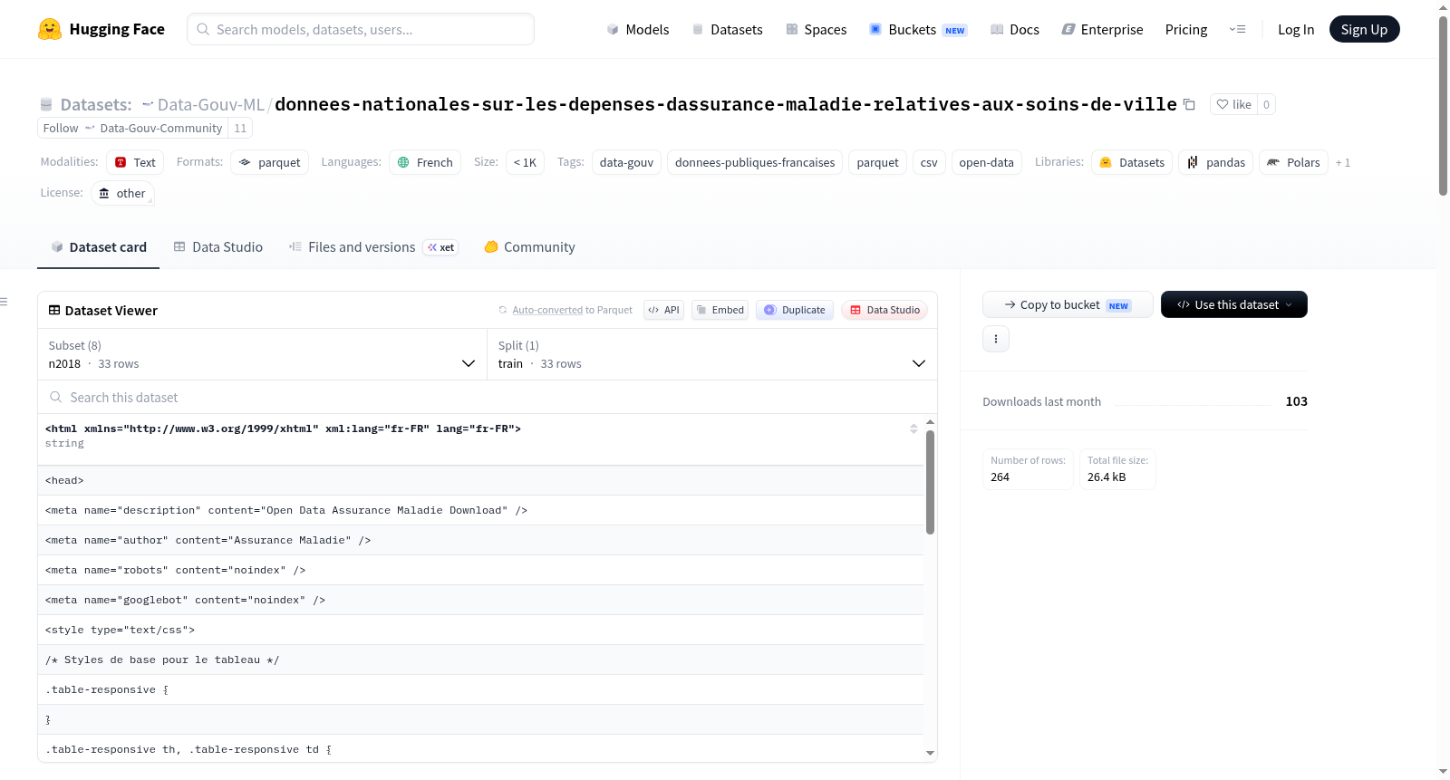Open the Subset n2018 dropdown
Viewport: 1450px width, 780px height.
tap(262, 354)
